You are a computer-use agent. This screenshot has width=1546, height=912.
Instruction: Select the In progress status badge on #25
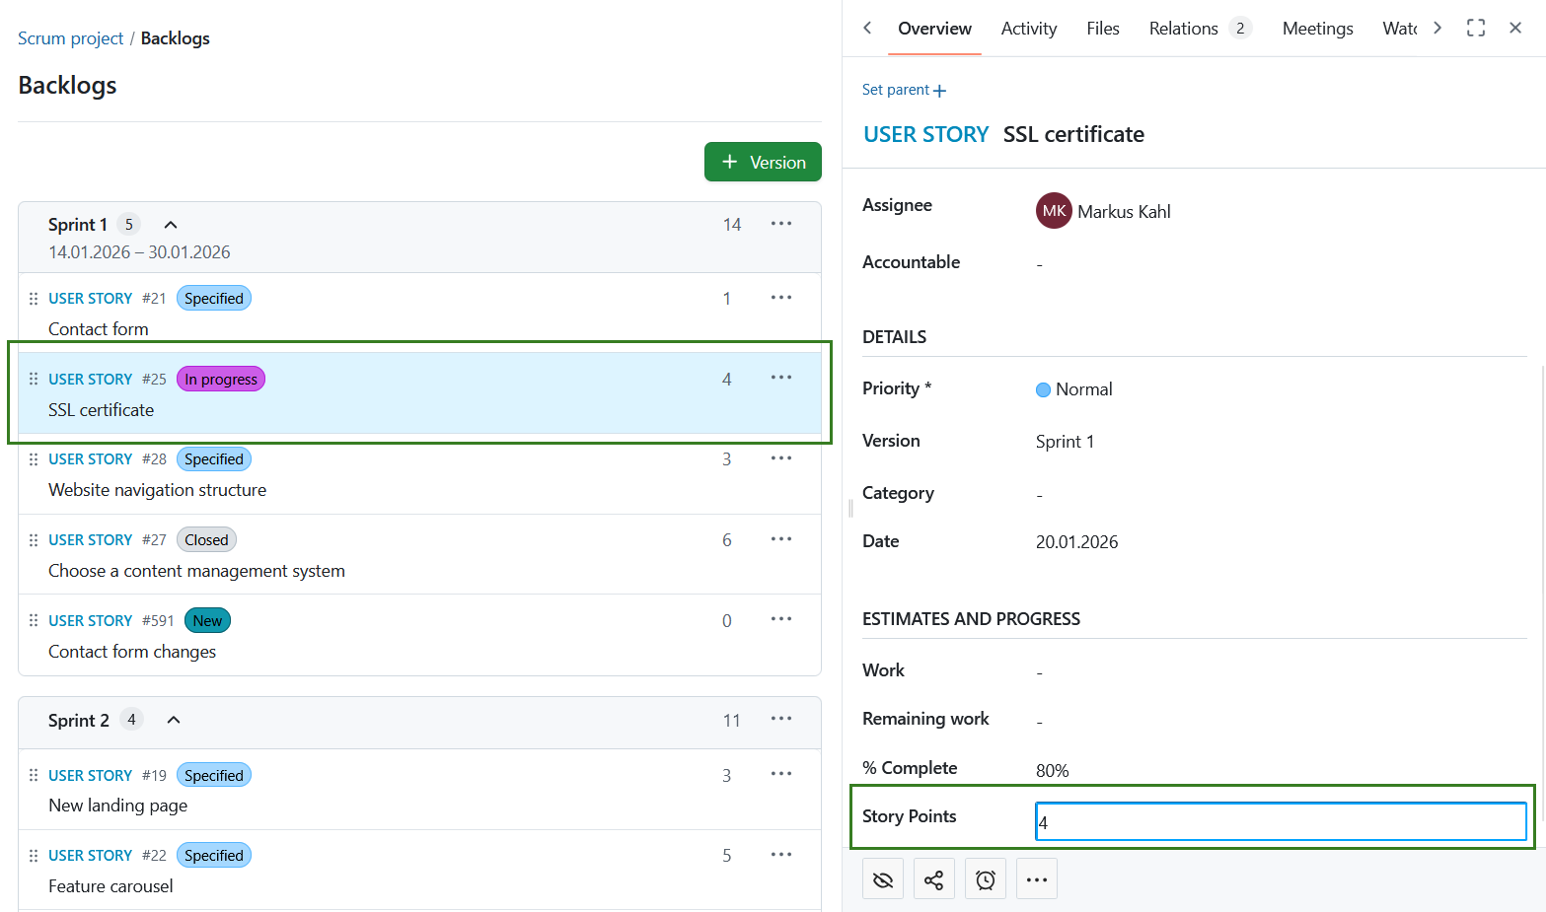point(220,379)
